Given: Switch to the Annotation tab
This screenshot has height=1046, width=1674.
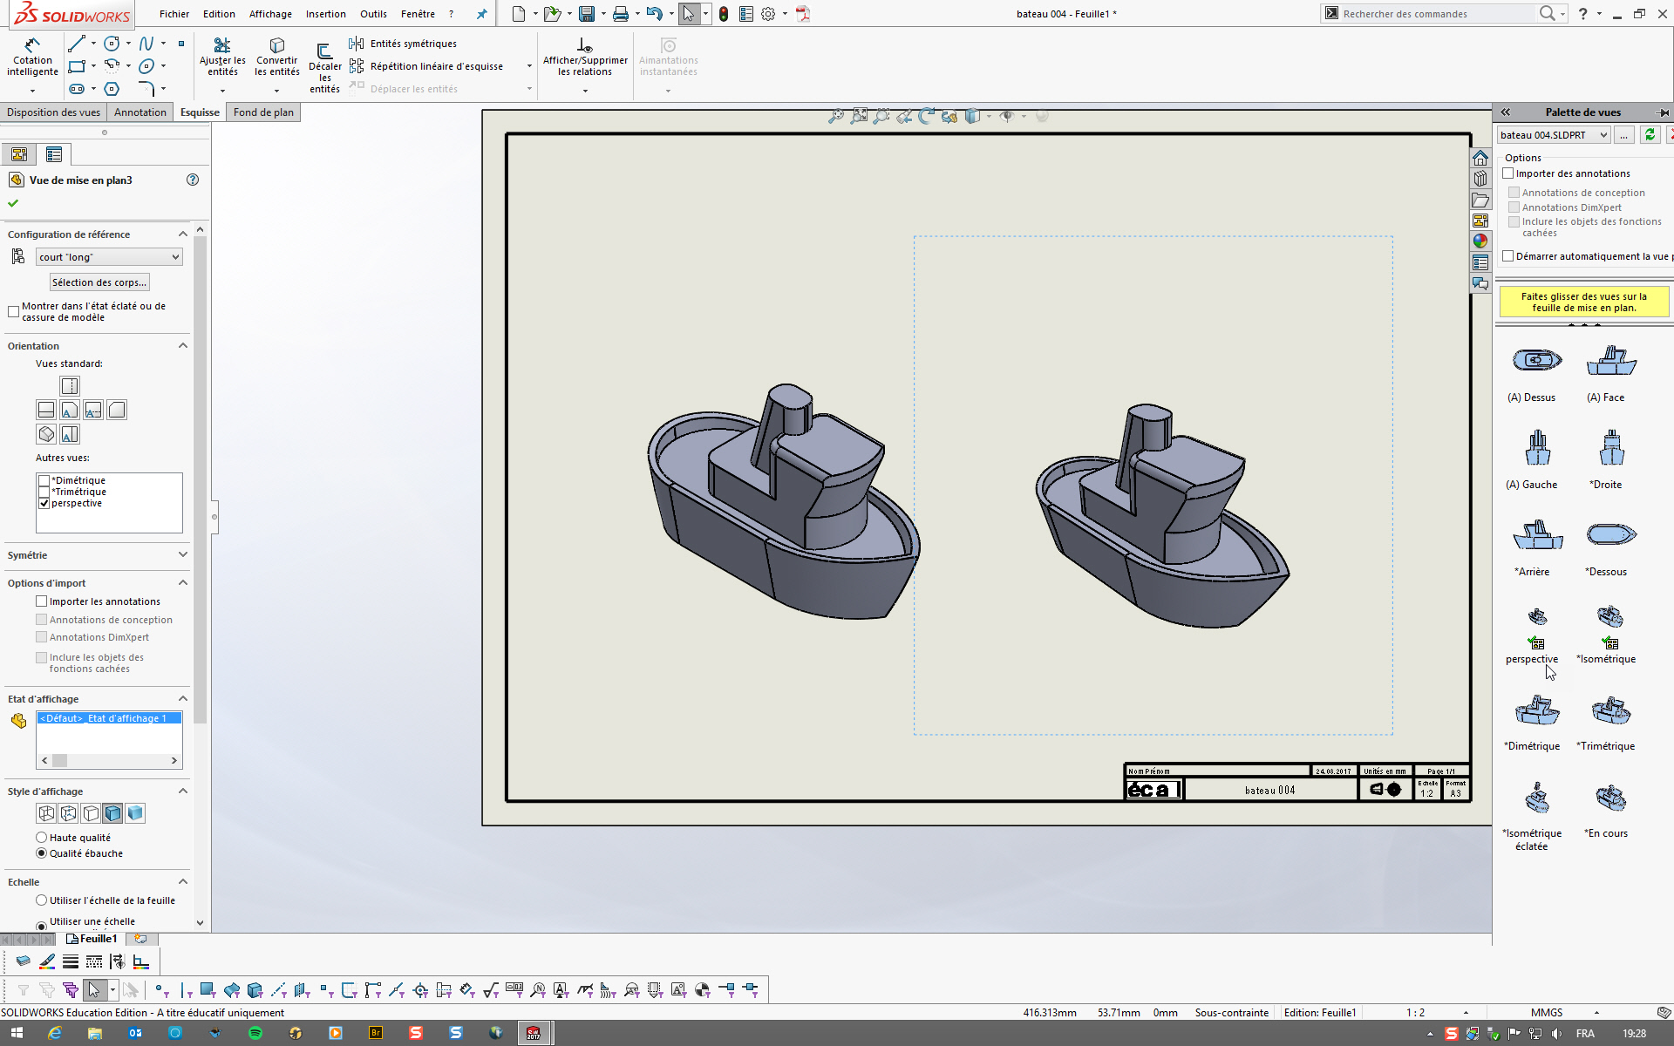Looking at the screenshot, I should (x=139, y=112).
